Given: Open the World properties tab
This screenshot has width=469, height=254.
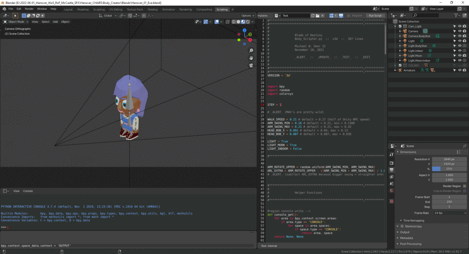Looking at the screenshot, I should pyautogui.click(x=392, y=190).
